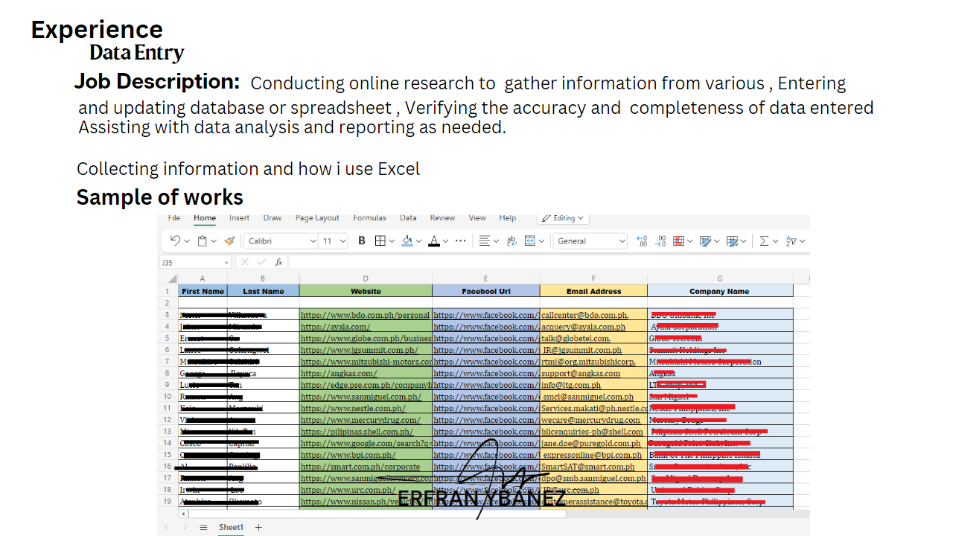Image resolution: width=953 pixels, height=536 pixels.
Task: Toggle Bold formatting
Action: 362,240
